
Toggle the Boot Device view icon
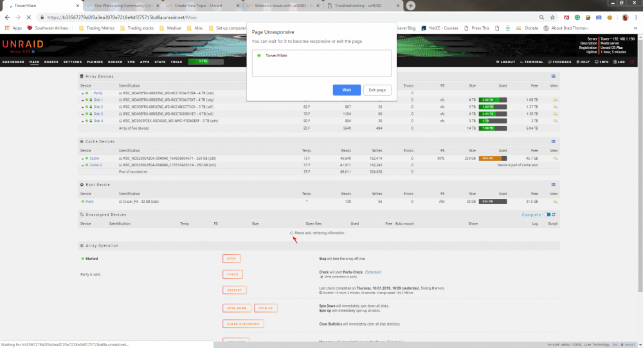tap(553, 185)
